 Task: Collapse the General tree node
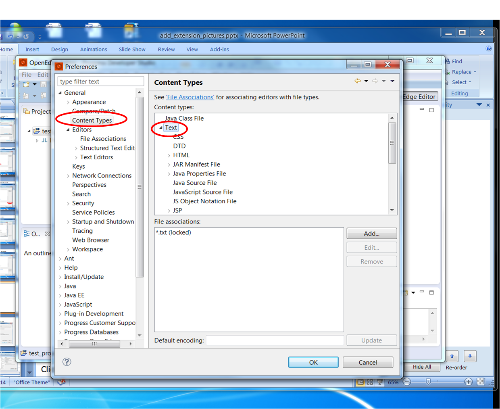coord(60,93)
